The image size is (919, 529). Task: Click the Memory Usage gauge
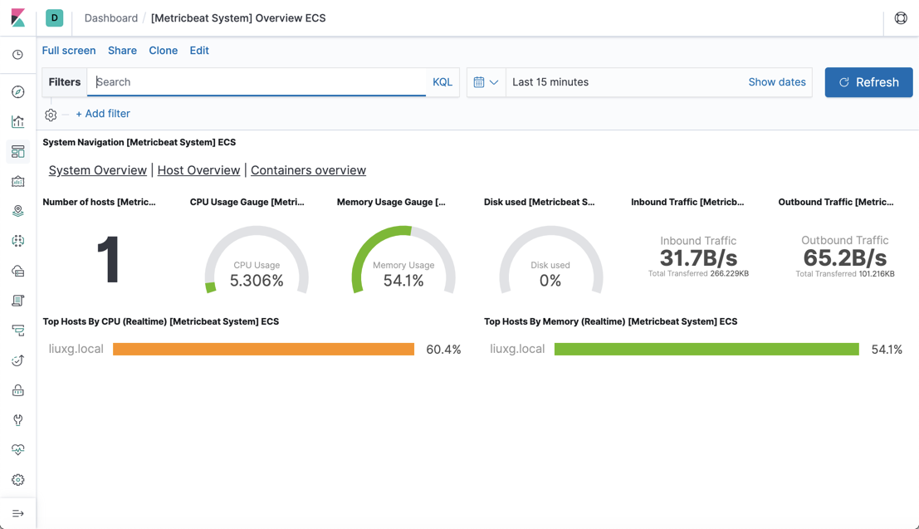403,261
